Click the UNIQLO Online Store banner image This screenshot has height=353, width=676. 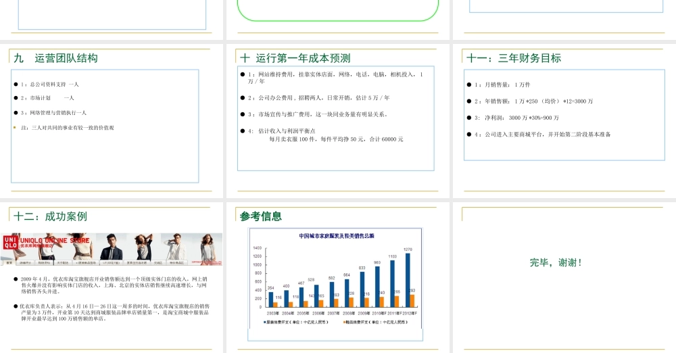tap(112, 249)
